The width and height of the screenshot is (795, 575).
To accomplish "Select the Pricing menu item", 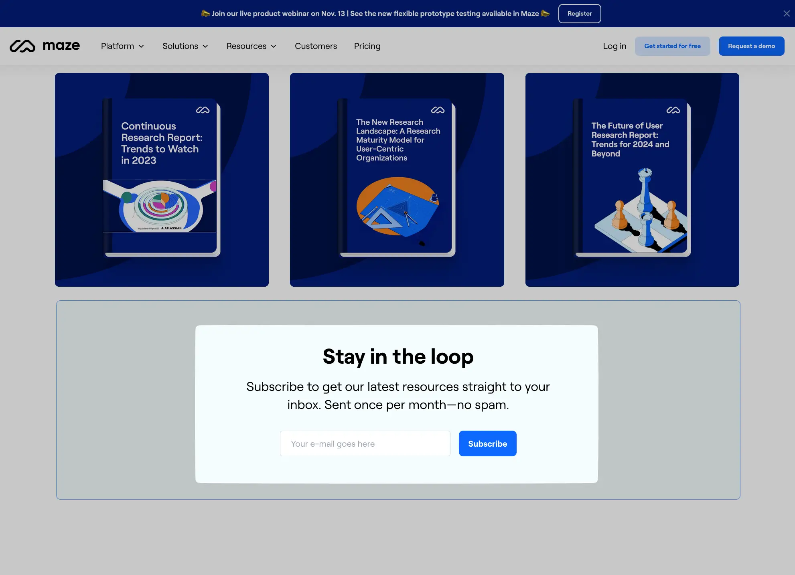I will (367, 46).
